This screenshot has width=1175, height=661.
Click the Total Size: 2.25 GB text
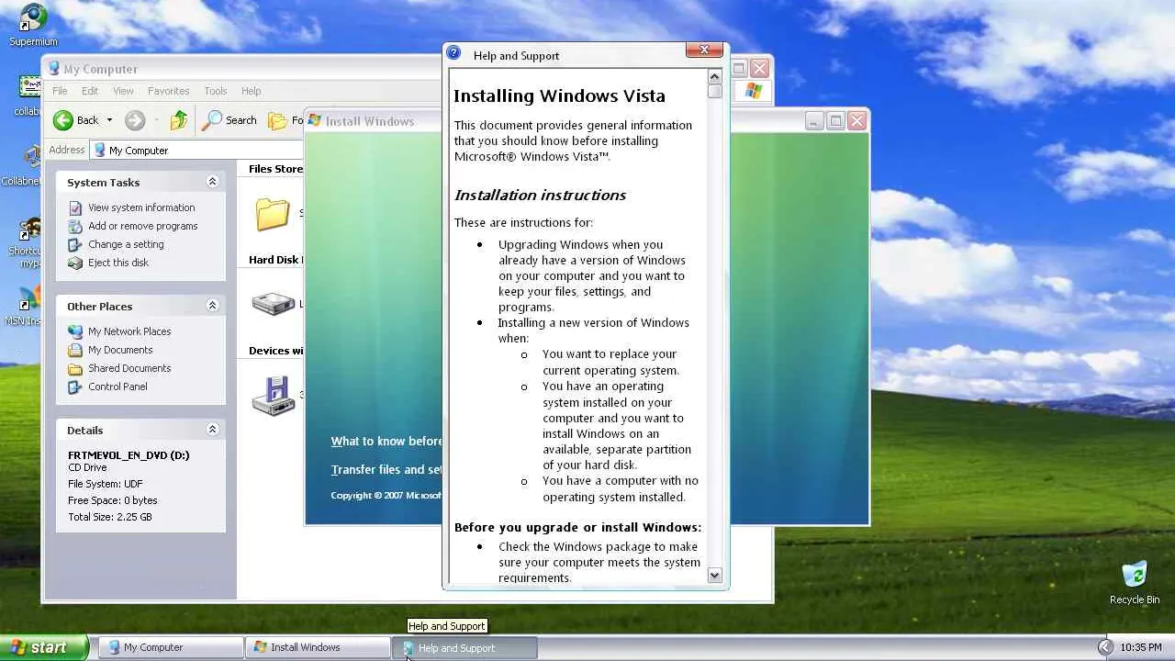pyautogui.click(x=110, y=517)
